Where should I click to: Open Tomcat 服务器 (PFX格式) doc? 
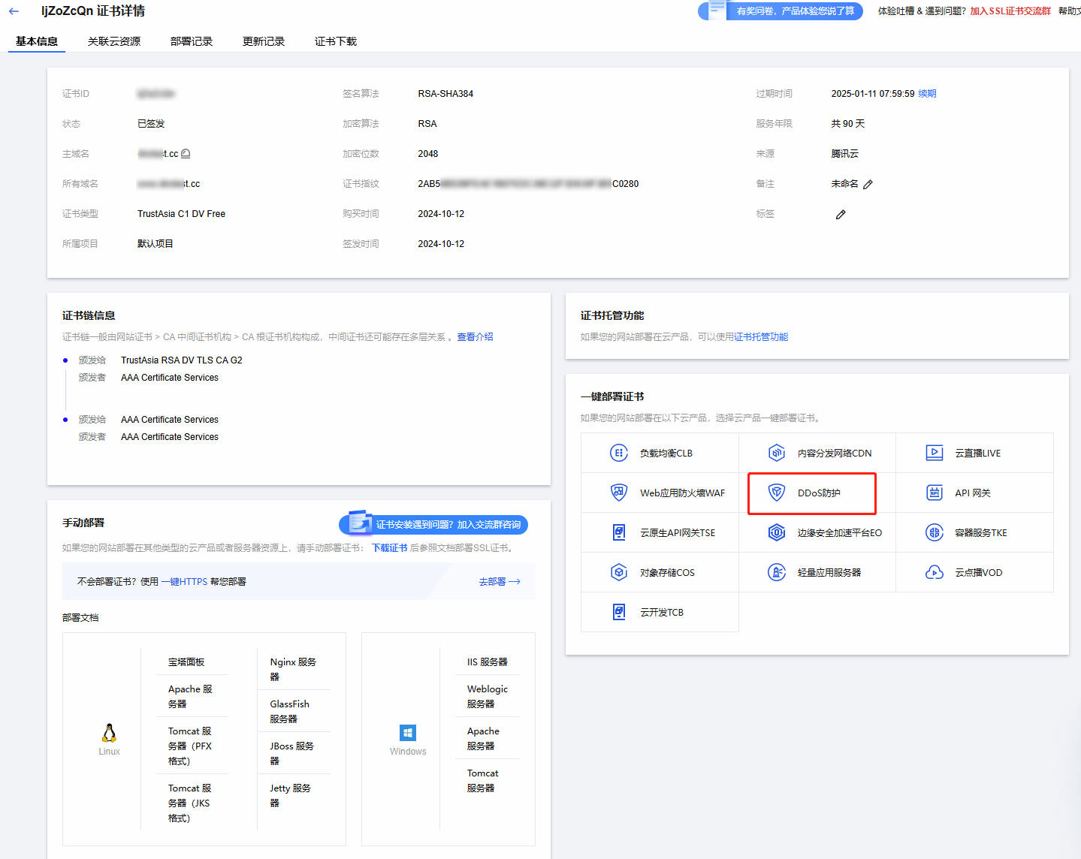coord(190,746)
